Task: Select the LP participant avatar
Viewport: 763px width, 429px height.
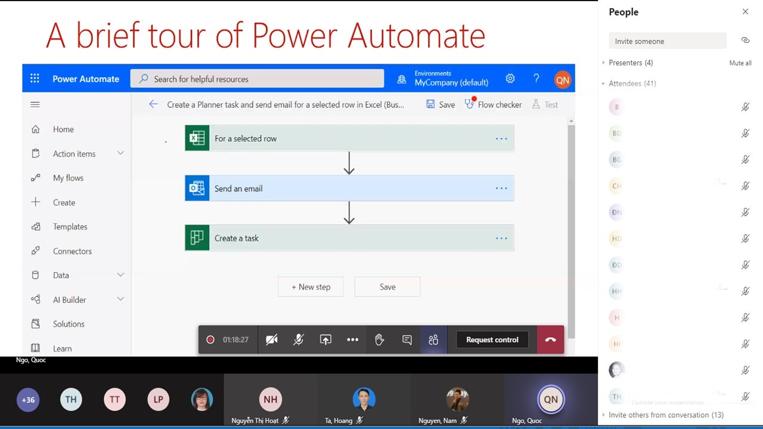Action: point(158,400)
